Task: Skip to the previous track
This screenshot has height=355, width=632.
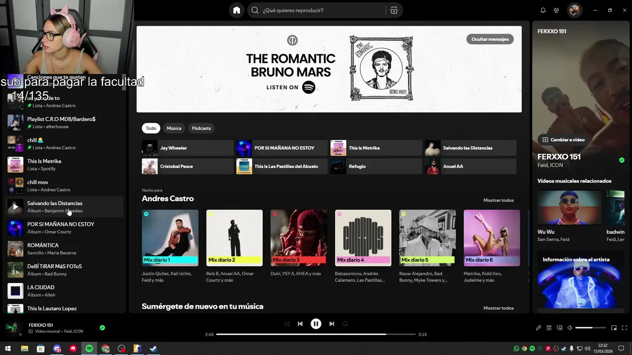Action: [x=300, y=324]
